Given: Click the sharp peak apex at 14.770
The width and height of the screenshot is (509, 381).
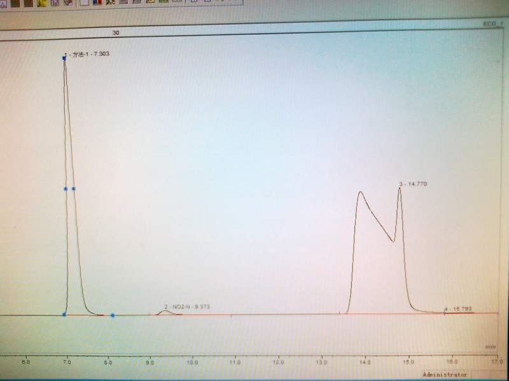Looking at the screenshot, I should [x=400, y=188].
